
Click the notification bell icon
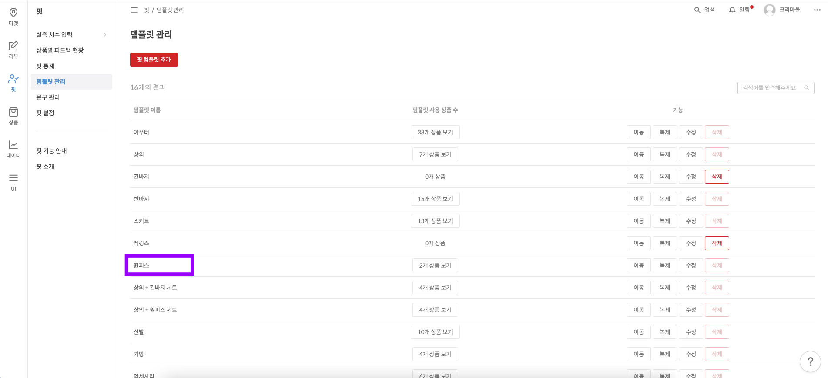click(x=732, y=10)
